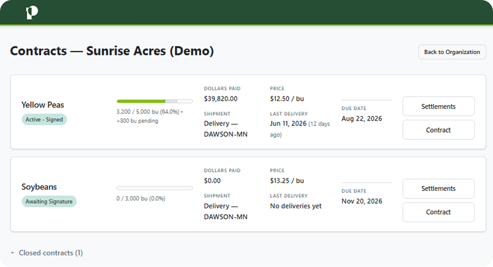Click the Nov 20, 2026 due date

point(361,201)
